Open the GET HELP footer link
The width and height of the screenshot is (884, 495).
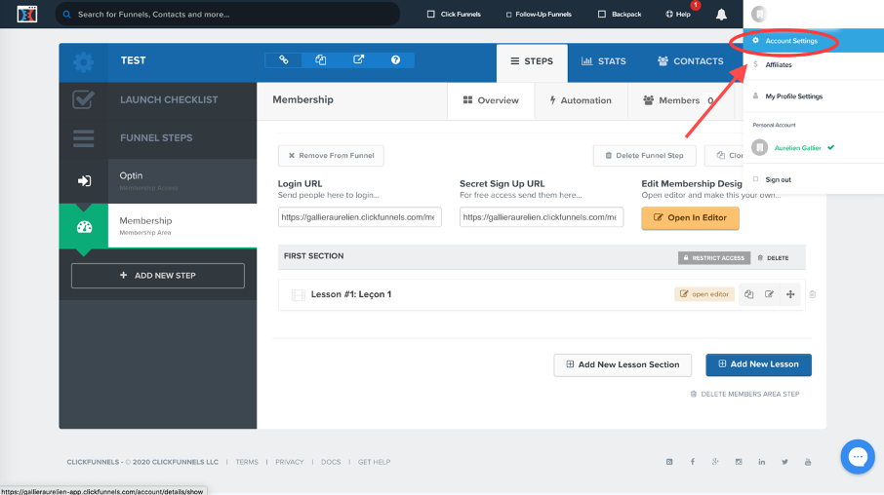tap(374, 462)
